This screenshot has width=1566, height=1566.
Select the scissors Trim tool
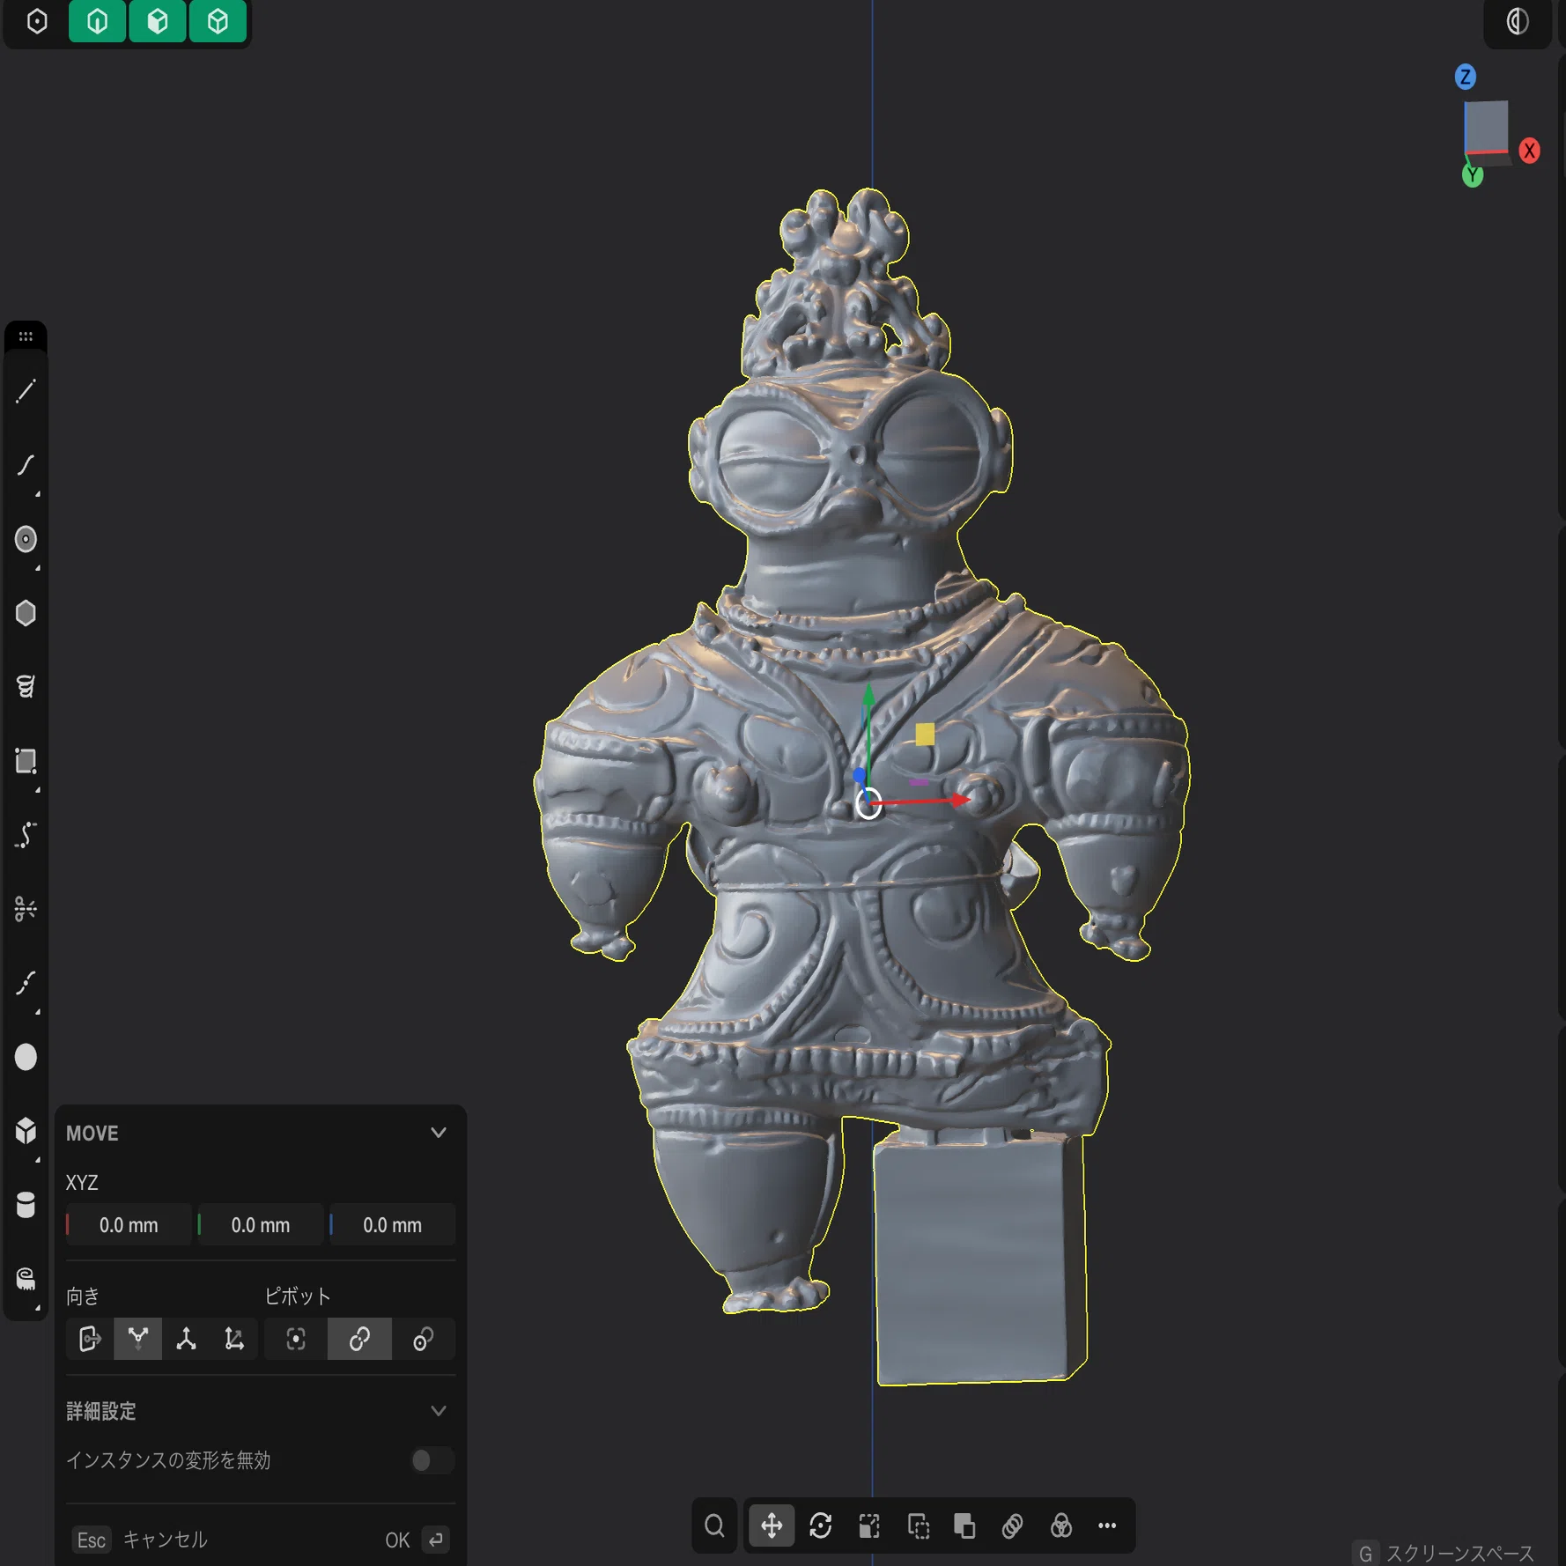coord(26,909)
